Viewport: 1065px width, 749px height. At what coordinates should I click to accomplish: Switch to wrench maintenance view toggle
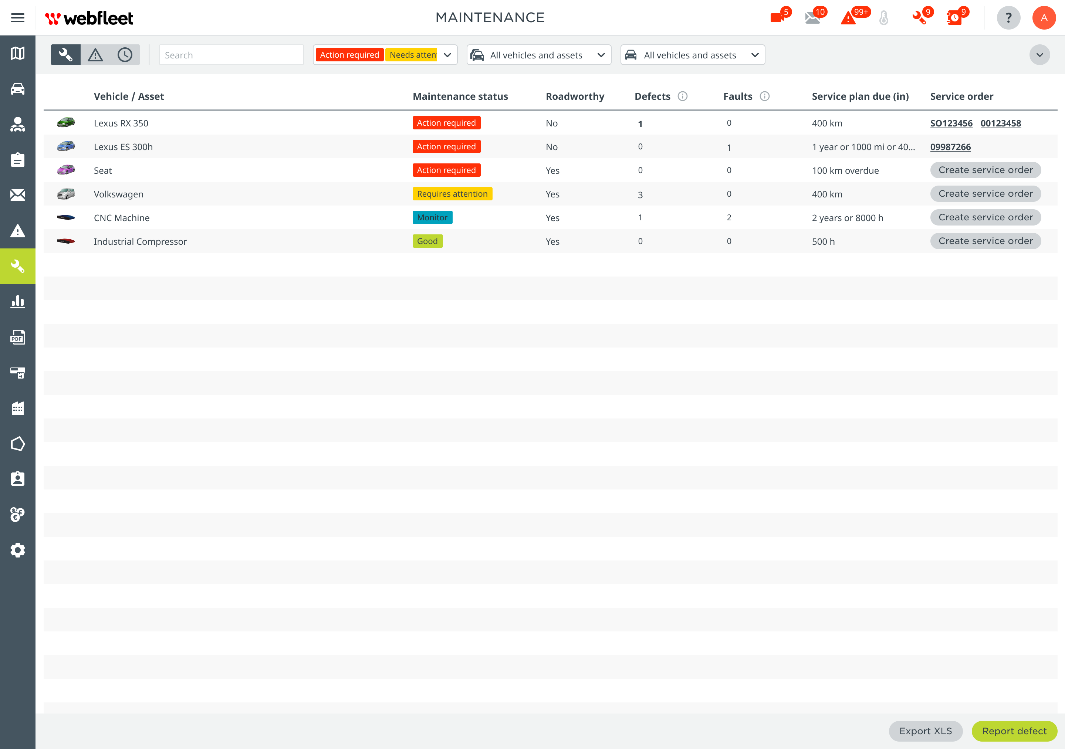(65, 55)
